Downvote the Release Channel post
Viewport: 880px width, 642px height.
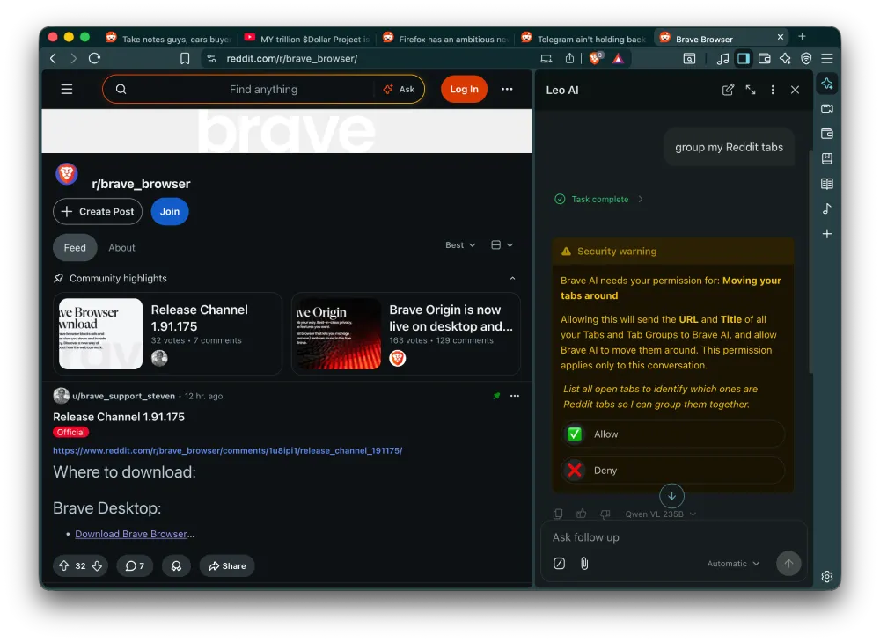click(97, 565)
